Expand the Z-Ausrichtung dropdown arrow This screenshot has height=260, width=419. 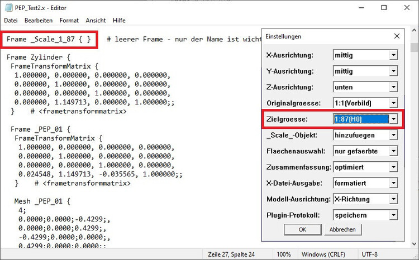click(x=393, y=87)
